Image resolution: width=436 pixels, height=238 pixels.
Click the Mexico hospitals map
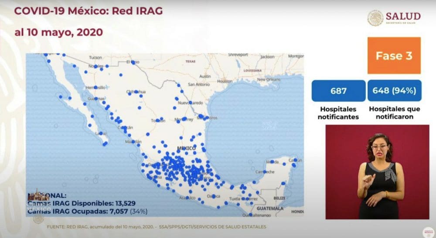pyautogui.click(x=165, y=135)
